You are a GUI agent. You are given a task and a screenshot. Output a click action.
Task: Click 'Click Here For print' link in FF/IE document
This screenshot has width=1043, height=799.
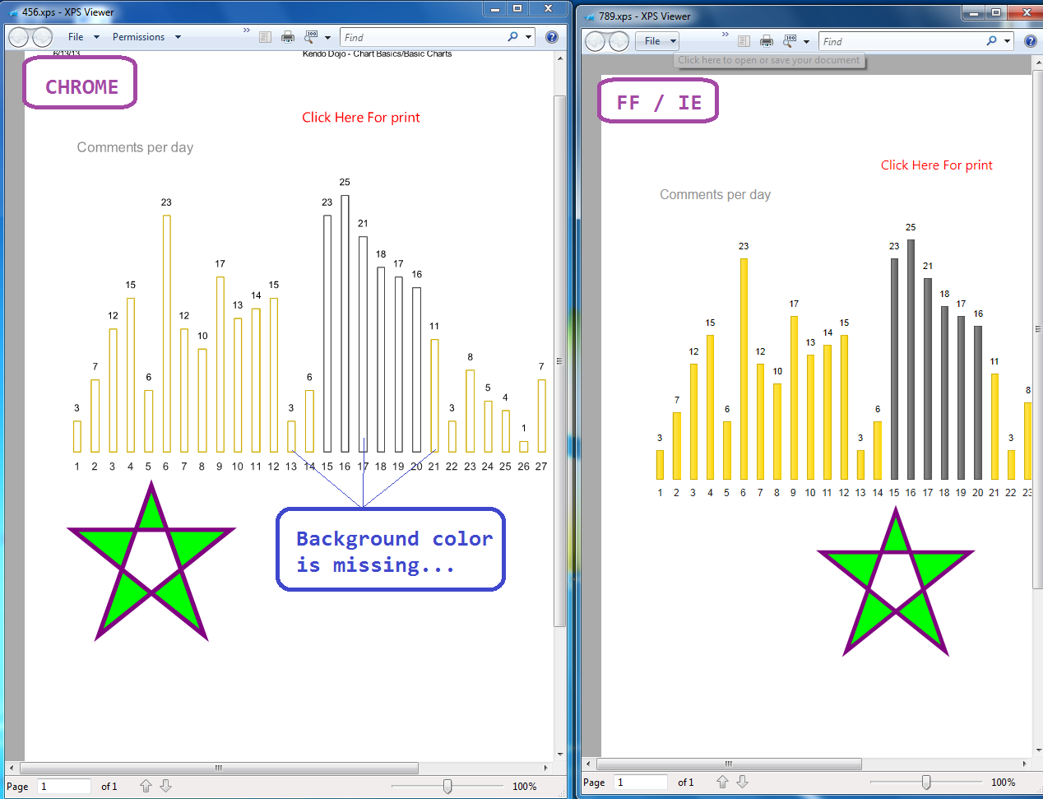tap(936, 165)
